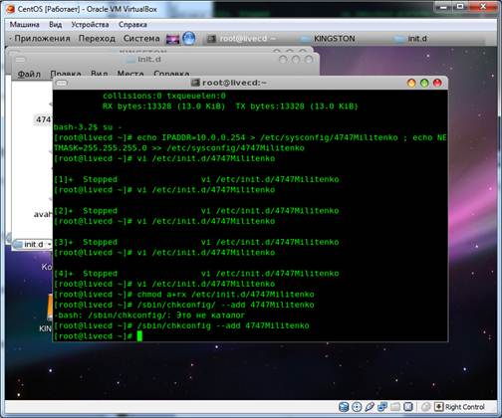Launch the blue globe web browser in the panel
This screenshot has height=418, width=502.
189,39
